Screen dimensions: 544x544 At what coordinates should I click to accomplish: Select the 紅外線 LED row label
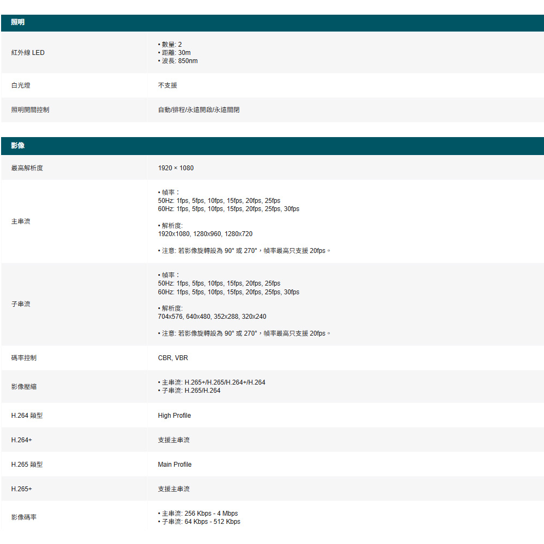click(28, 53)
